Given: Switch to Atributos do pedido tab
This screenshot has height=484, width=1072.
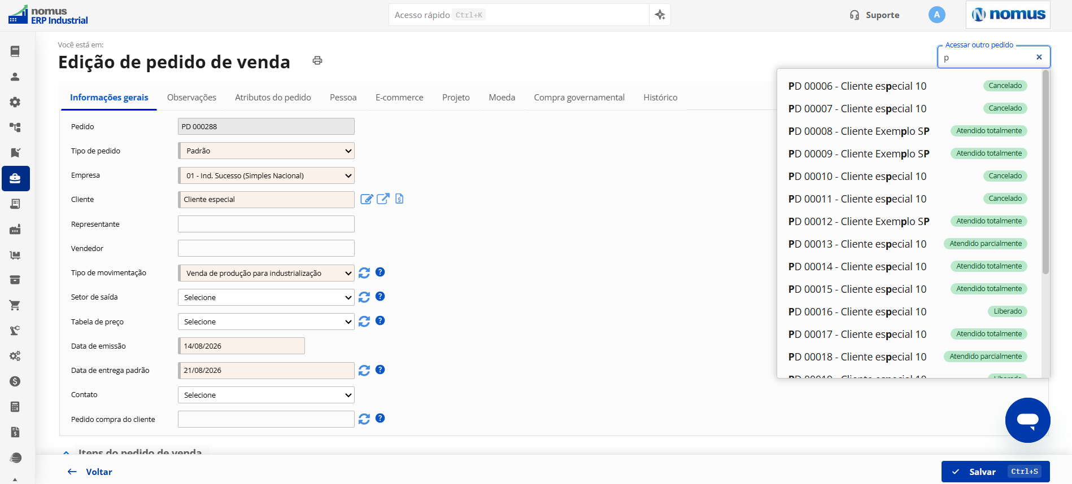Looking at the screenshot, I should [273, 97].
